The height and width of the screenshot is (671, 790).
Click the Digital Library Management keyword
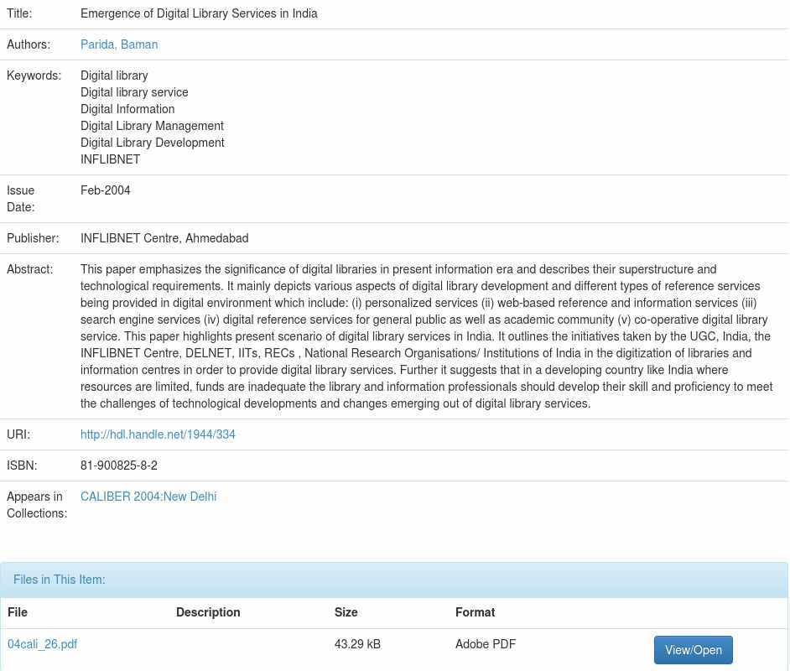point(152,126)
